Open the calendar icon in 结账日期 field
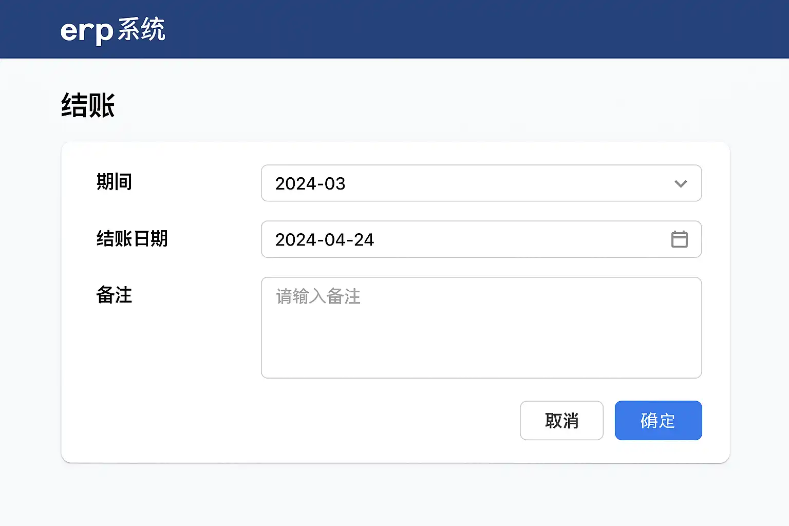789x526 pixels. [679, 239]
